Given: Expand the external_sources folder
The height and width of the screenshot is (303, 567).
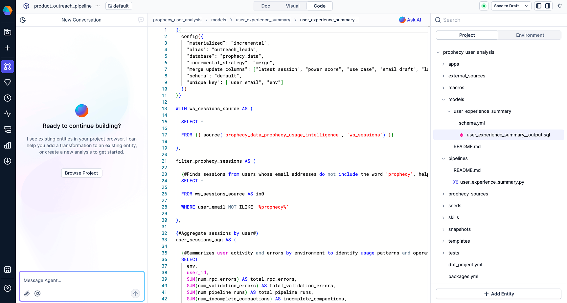Looking at the screenshot, I should pos(443,76).
